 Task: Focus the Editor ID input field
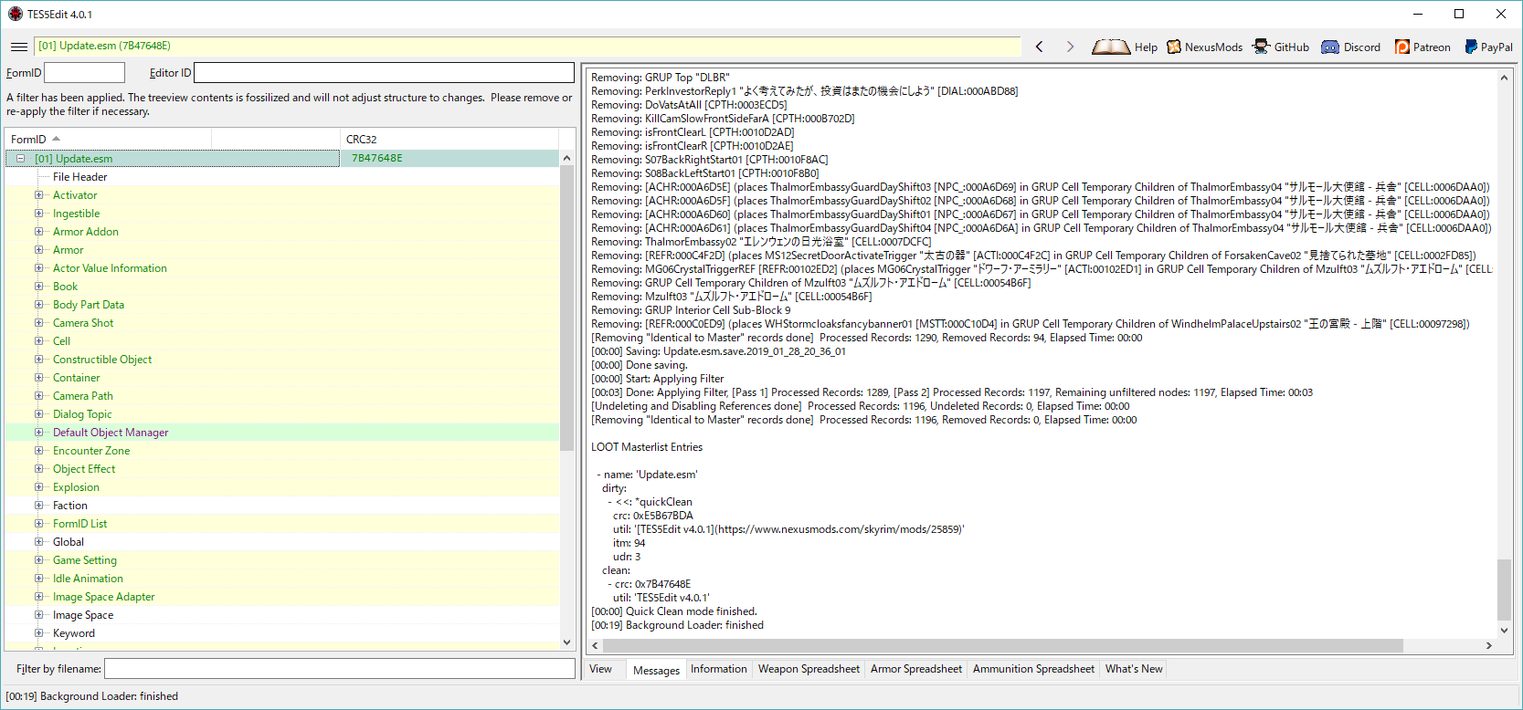[384, 73]
